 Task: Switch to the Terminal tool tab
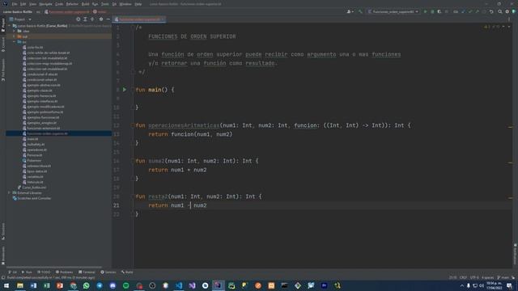click(x=87, y=272)
